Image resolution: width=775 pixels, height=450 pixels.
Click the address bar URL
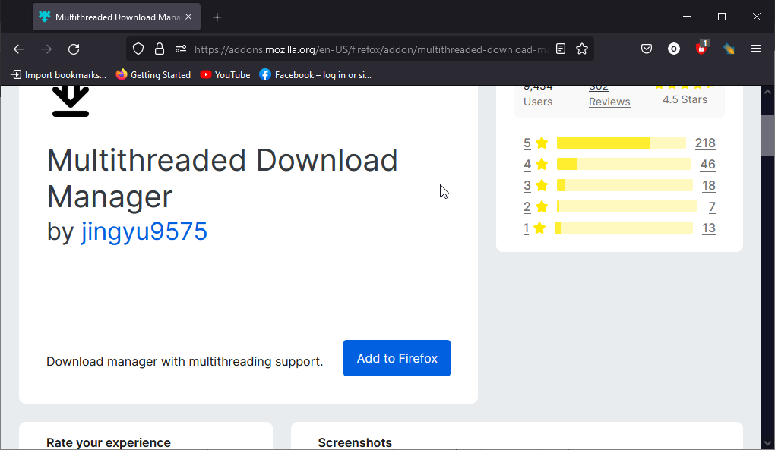[x=371, y=49]
